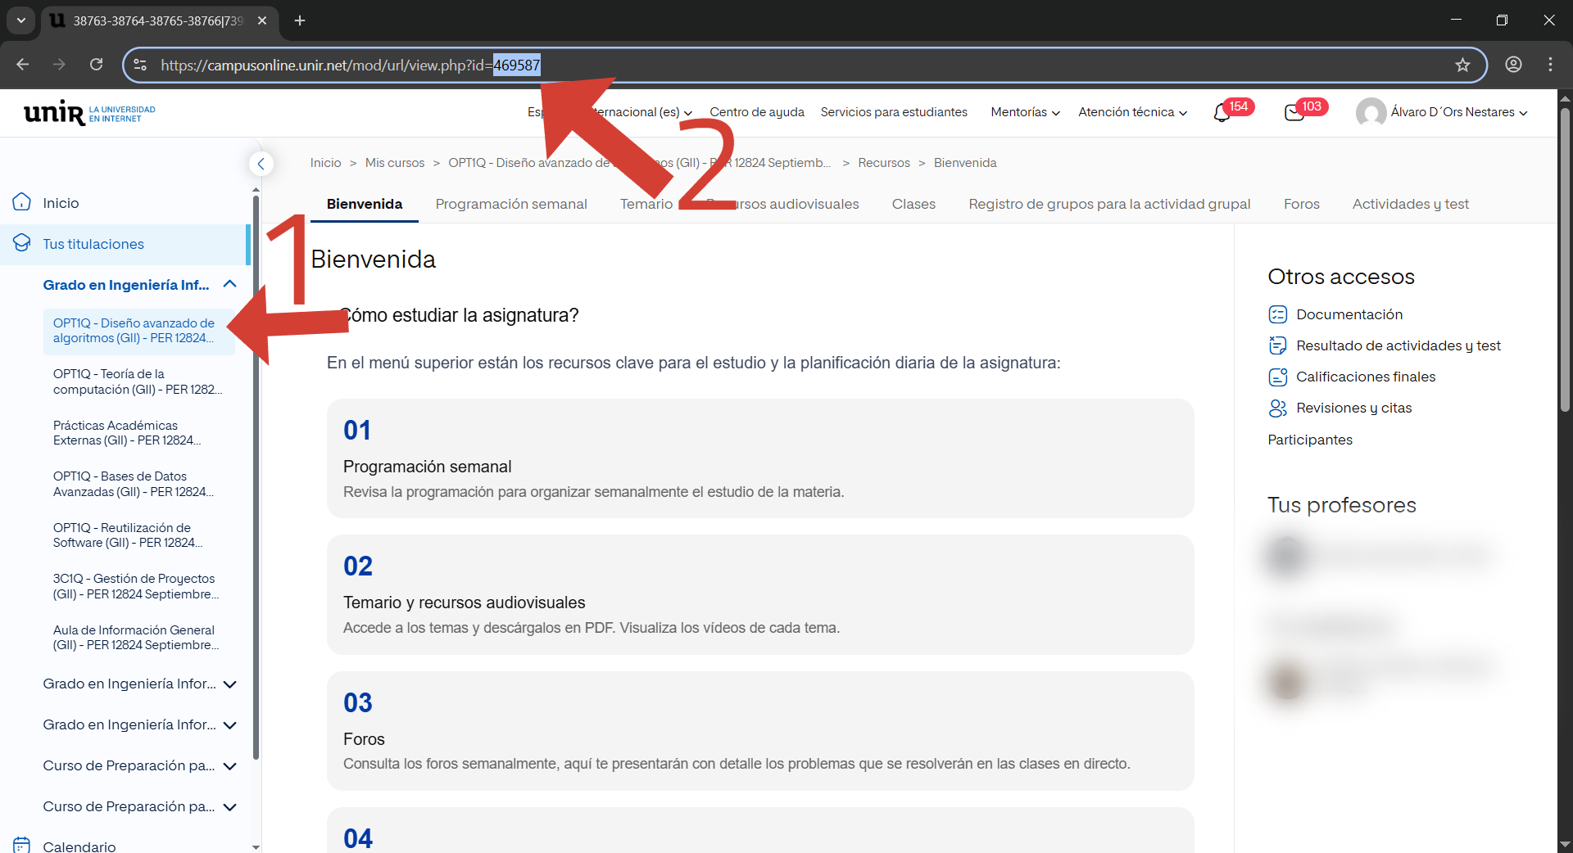Click the sidebar vertical scrollbar

[x=256, y=476]
